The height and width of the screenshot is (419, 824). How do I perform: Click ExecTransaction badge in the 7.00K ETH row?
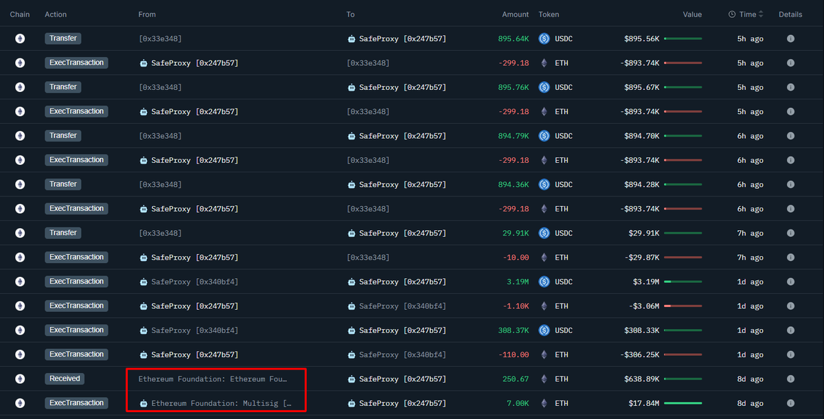click(76, 403)
